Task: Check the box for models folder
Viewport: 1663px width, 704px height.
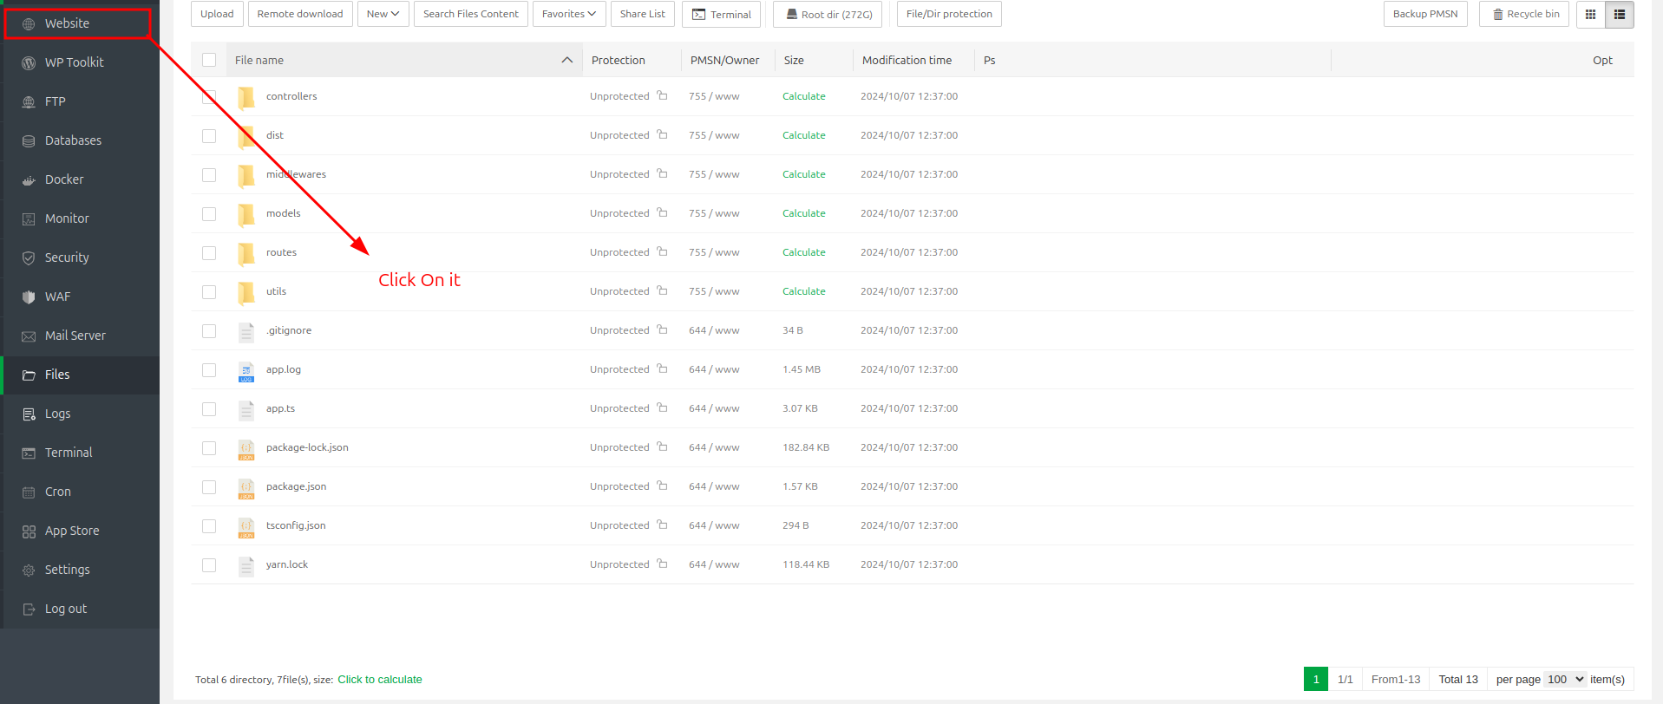Action: coord(209,214)
